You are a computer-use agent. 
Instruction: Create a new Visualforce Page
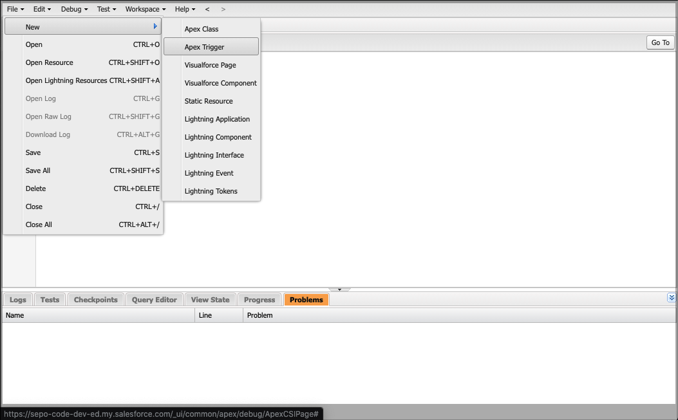point(211,65)
